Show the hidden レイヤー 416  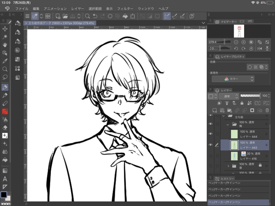tap(211, 156)
